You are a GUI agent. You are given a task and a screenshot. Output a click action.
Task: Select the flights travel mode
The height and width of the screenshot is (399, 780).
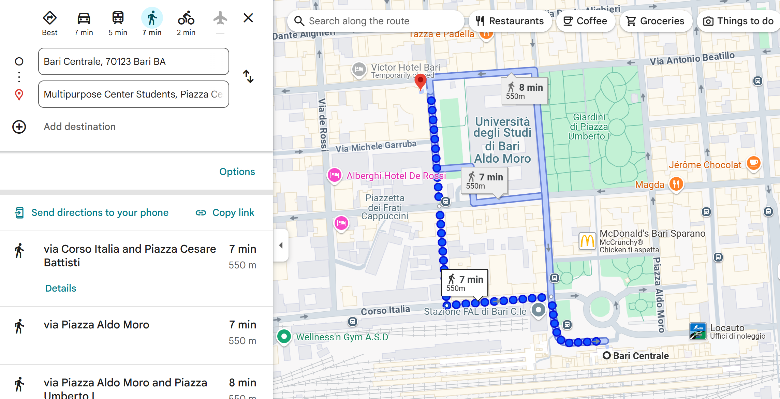tap(220, 23)
